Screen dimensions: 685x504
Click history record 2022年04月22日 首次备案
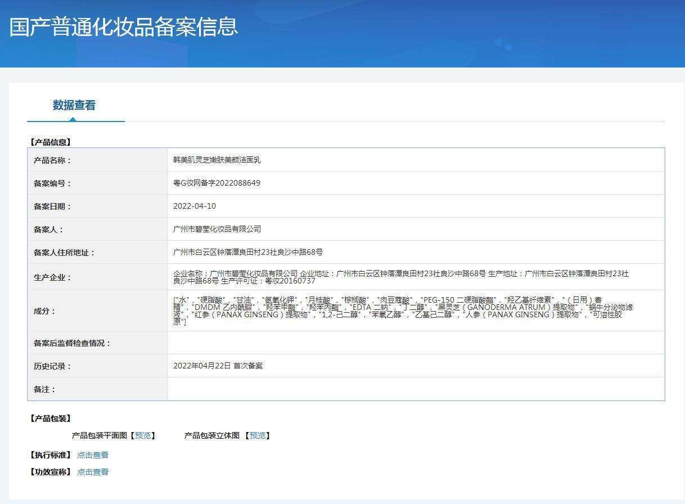pos(218,366)
